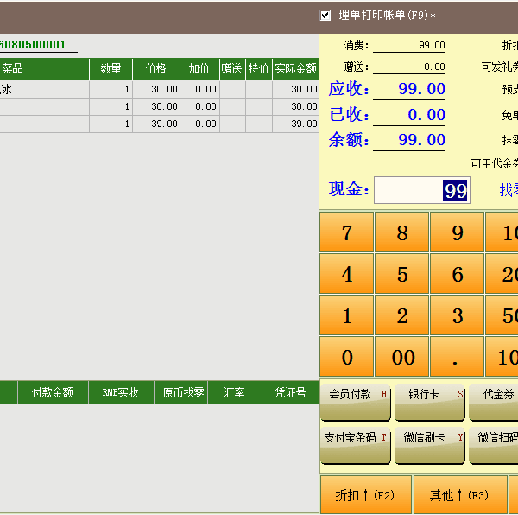Viewport: 518px width, 515px height.
Task: Click the 应收 amount 99.00
Action: pyautogui.click(x=422, y=89)
